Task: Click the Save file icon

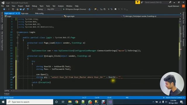Action: pos(21,9)
